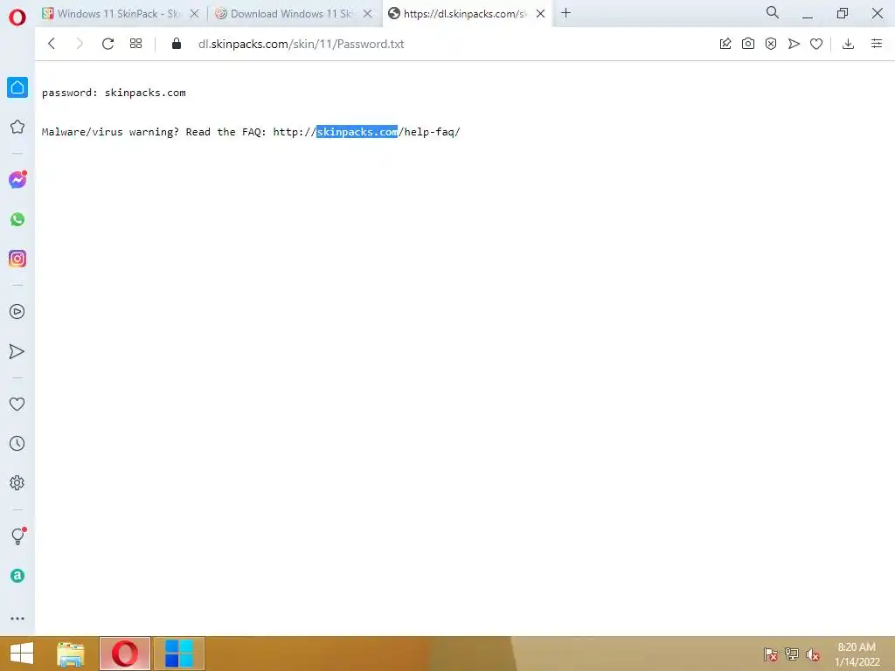Click the 'password: skinpacks.com' text line
This screenshot has height=671, width=895.
click(x=114, y=93)
